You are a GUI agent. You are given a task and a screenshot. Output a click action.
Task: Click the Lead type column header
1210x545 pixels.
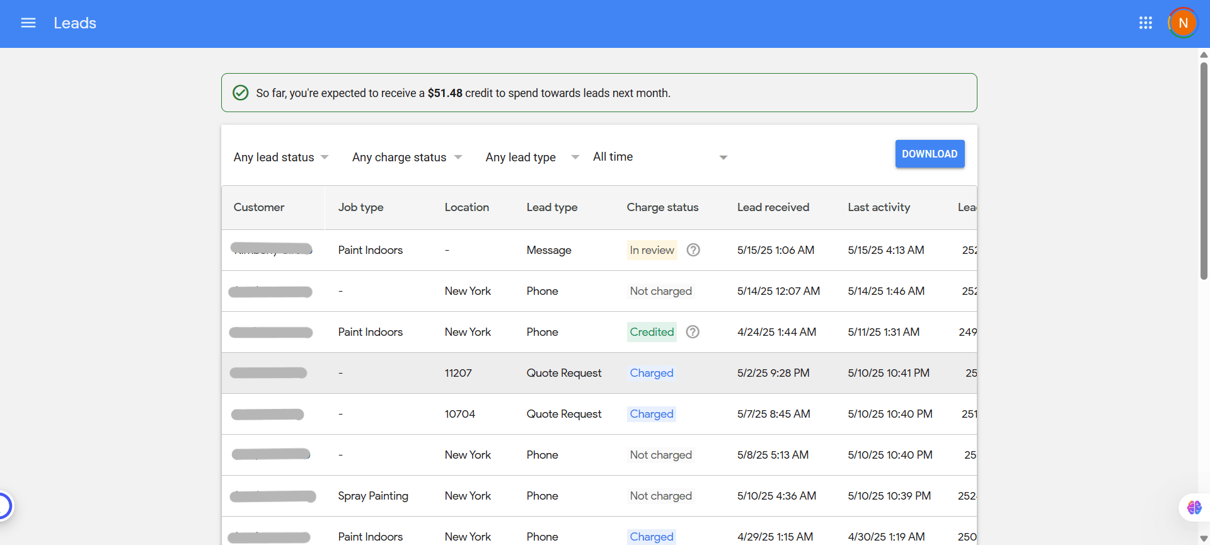[552, 207]
